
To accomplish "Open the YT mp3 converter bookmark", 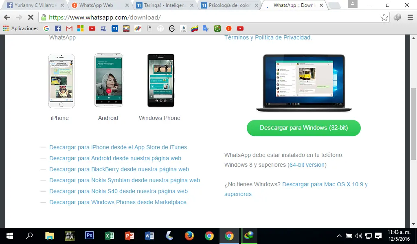I will tap(103, 28).
